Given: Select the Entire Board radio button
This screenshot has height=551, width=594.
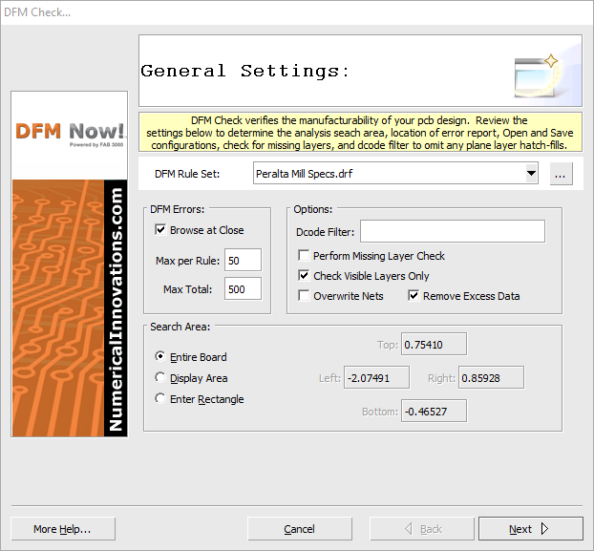Looking at the screenshot, I should 160,357.
